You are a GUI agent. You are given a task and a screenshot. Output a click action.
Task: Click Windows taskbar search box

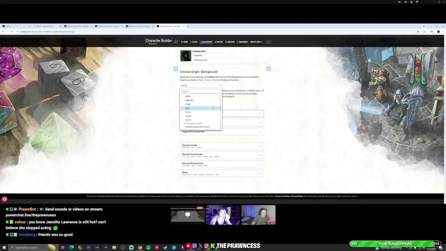[x=33, y=248]
